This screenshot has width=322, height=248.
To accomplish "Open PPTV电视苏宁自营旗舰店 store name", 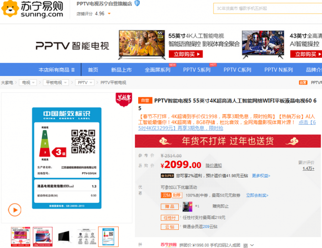I will point(104,4).
